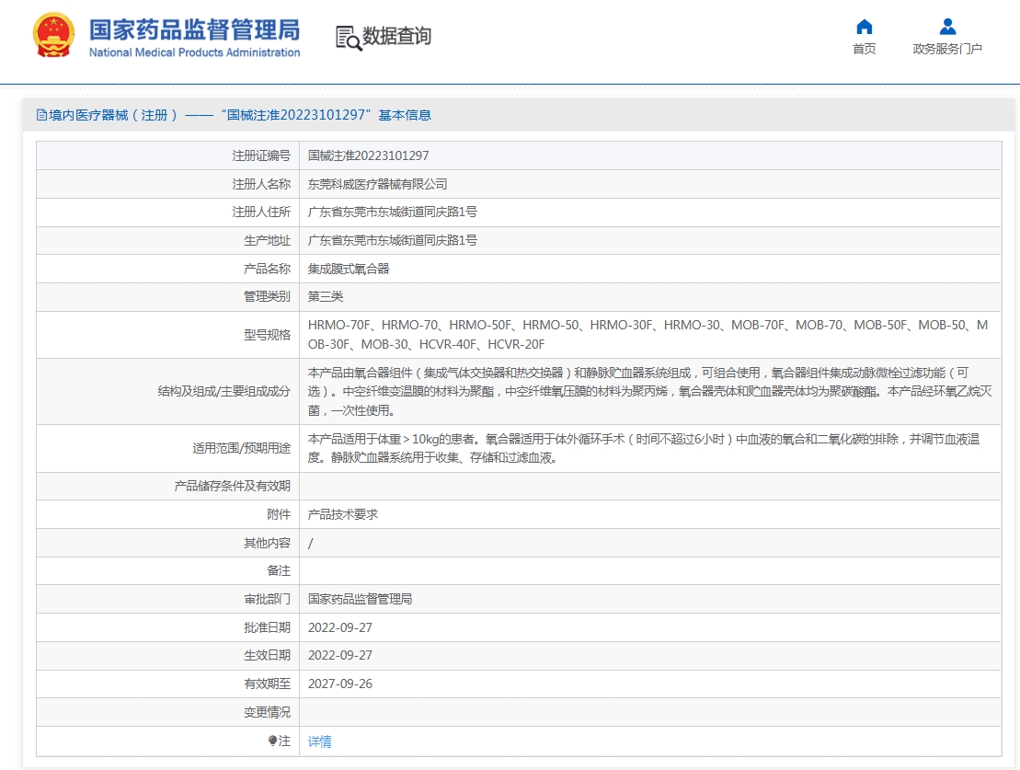Open the 详情 link

319,741
